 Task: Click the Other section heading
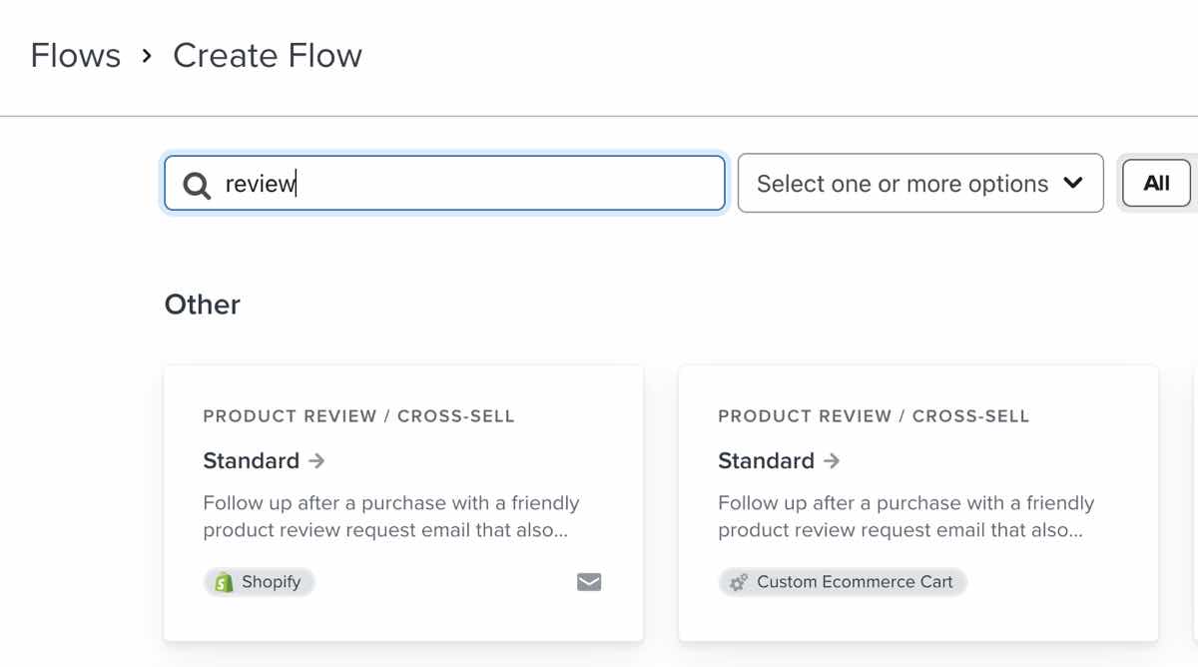point(203,305)
